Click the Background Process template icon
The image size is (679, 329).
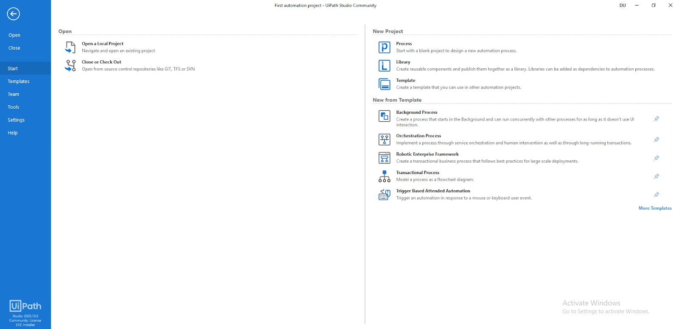coord(384,116)
